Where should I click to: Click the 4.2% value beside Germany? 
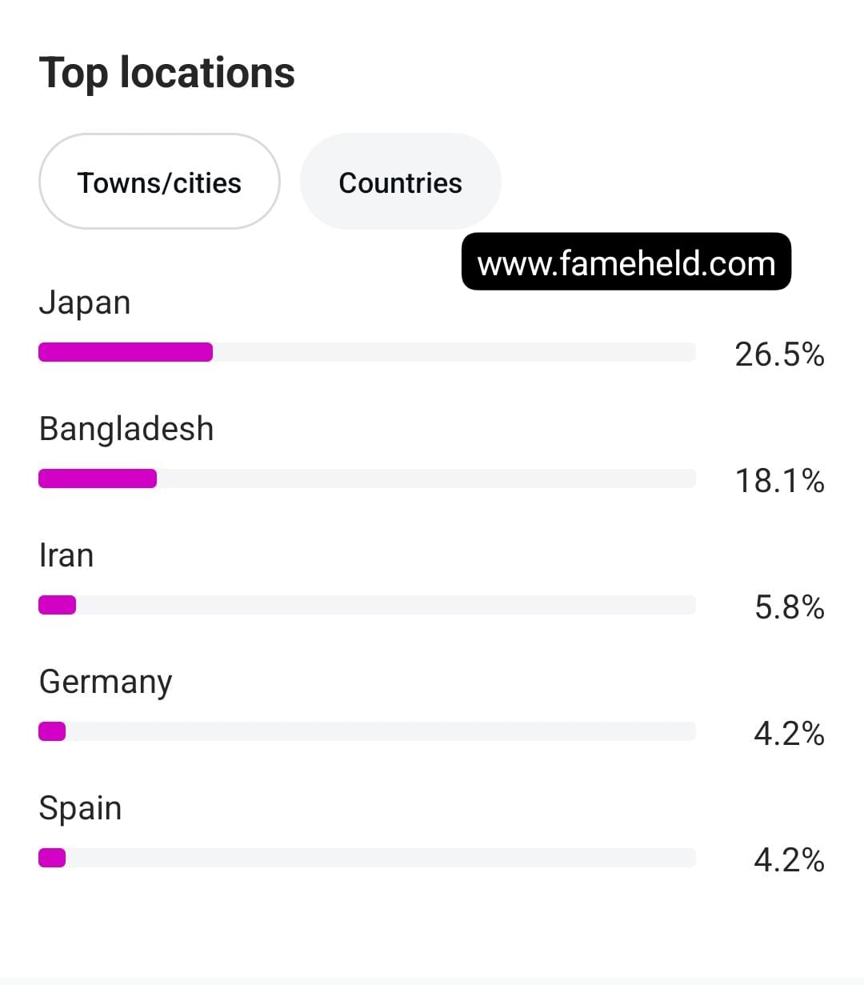(789, 733)
